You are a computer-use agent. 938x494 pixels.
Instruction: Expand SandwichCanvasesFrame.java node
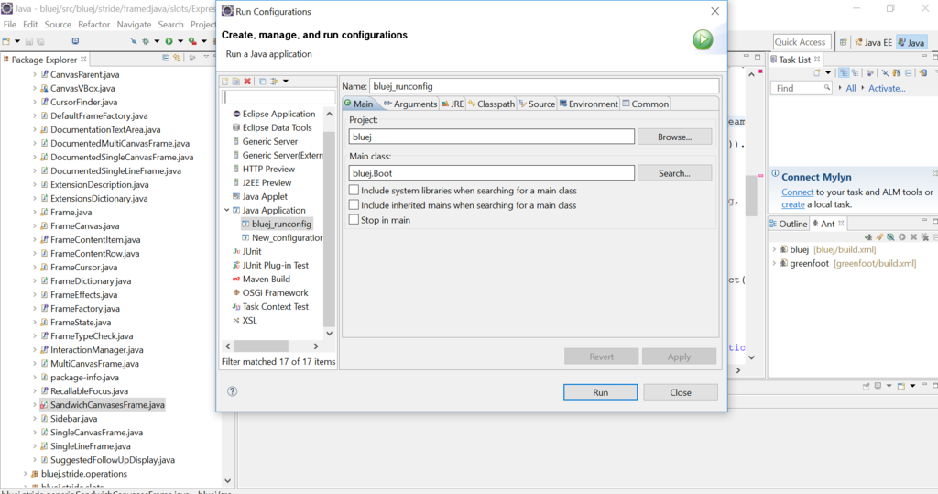pos(34,405)
